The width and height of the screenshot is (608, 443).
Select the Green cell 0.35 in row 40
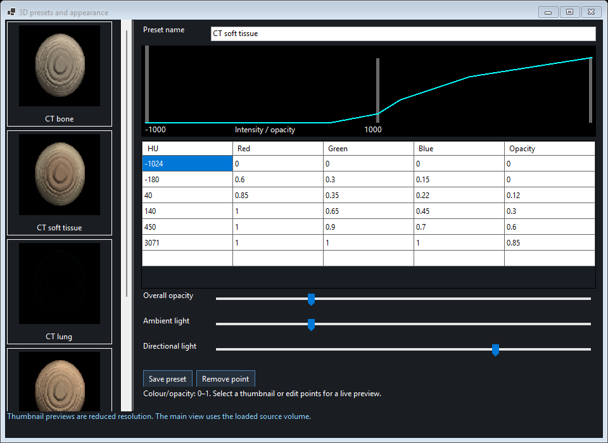[369, 196]
